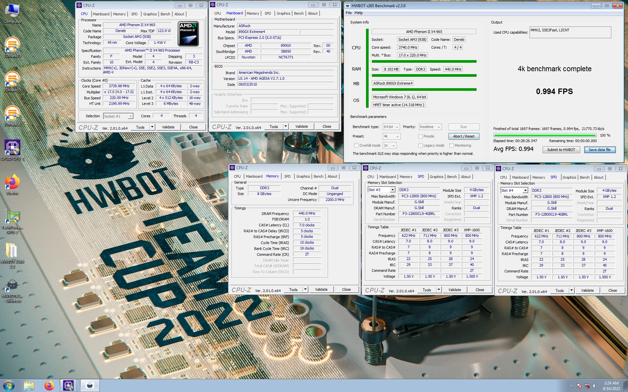Open Priority Realtime dropdown

click(430, 127)
